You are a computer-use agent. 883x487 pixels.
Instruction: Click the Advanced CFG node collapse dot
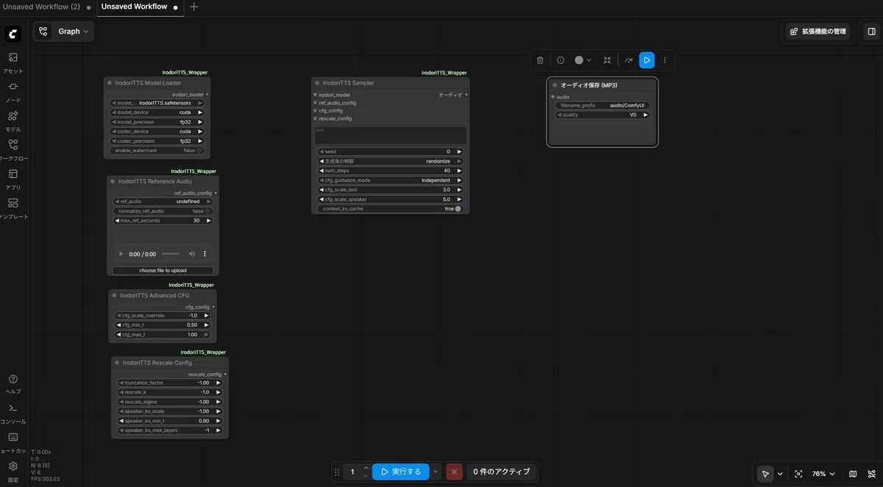(114, 295)
